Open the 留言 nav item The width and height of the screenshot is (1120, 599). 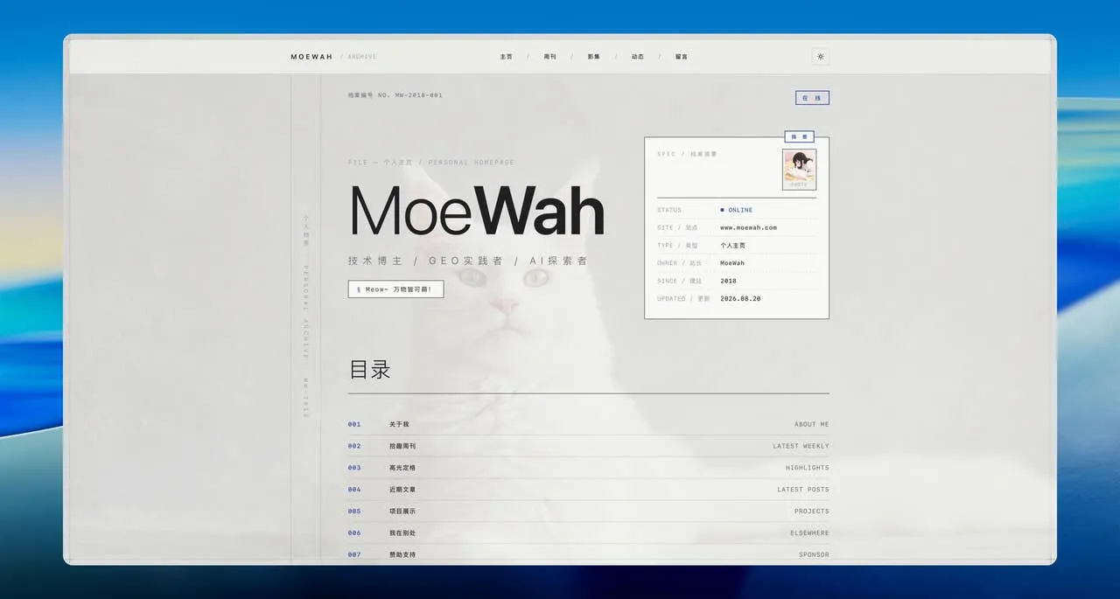(x=681, y=57)
